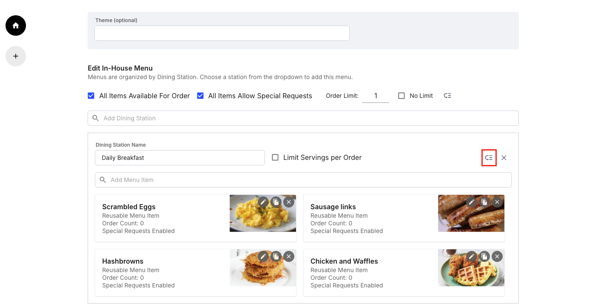The image size is (592, 307).
Task: Select the Sausage links photo thumbnail
Action: 471,213
